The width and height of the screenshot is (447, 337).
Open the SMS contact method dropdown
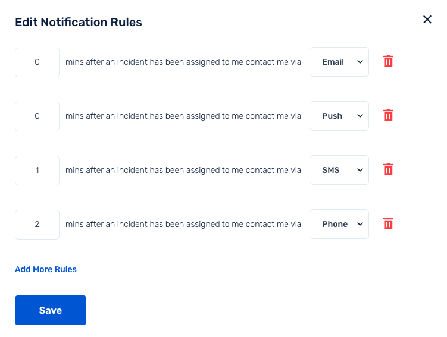(x=339, y=170)
